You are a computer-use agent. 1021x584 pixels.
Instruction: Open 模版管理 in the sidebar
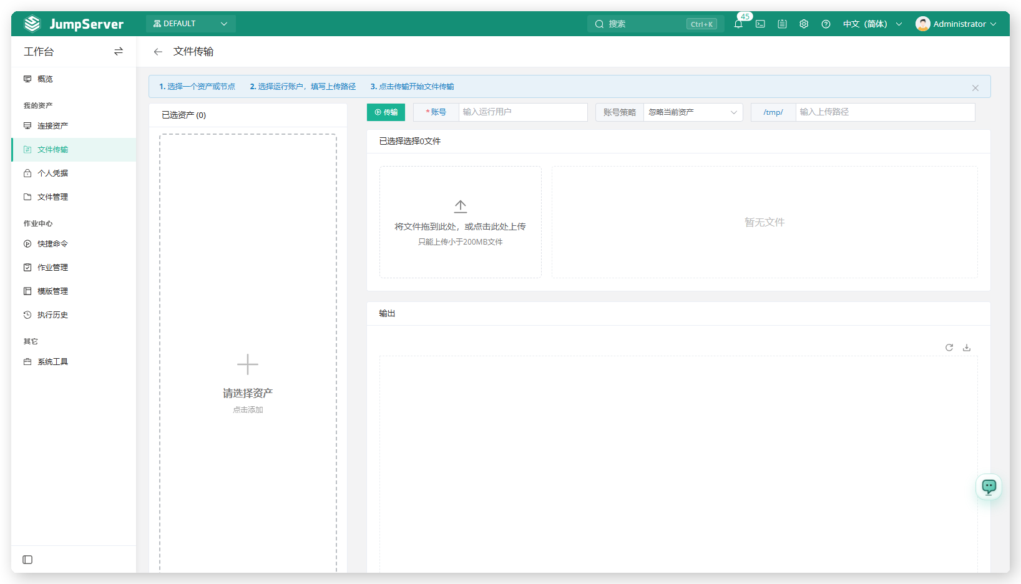click(x=74, y=291)
